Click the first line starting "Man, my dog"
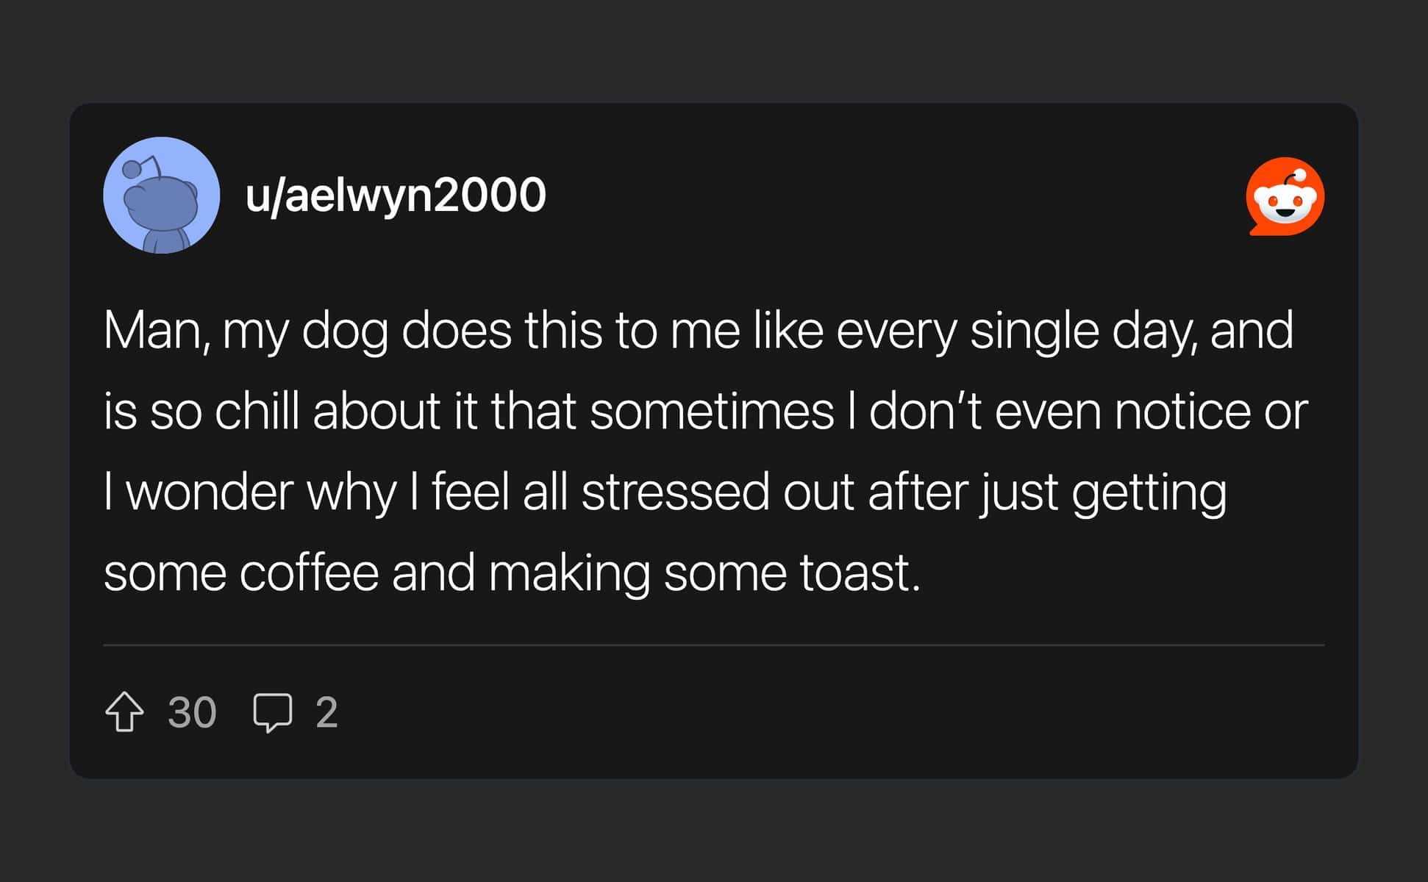The height and width of the screenshot is (882, 1428). 698,331
